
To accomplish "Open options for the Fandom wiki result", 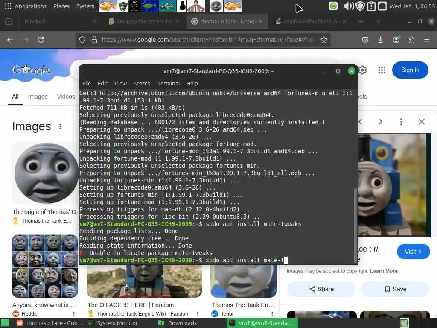I will click(x=198, y=314).
